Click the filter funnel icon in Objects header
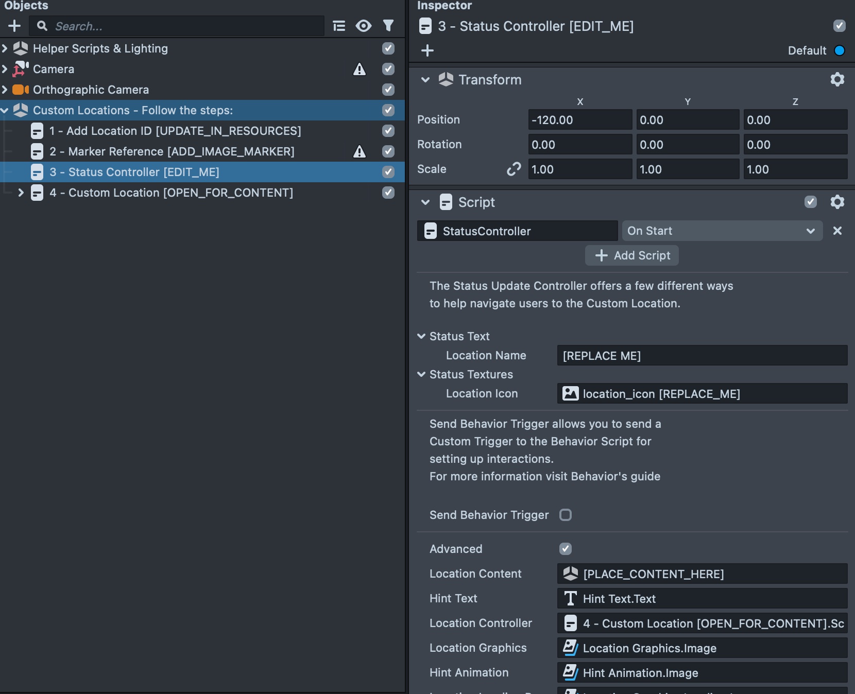Viewport: 855px width, 694px height. click(x=389, y=26)
